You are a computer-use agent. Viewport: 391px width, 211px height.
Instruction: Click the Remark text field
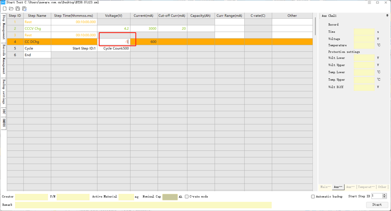tap(143, 205)
